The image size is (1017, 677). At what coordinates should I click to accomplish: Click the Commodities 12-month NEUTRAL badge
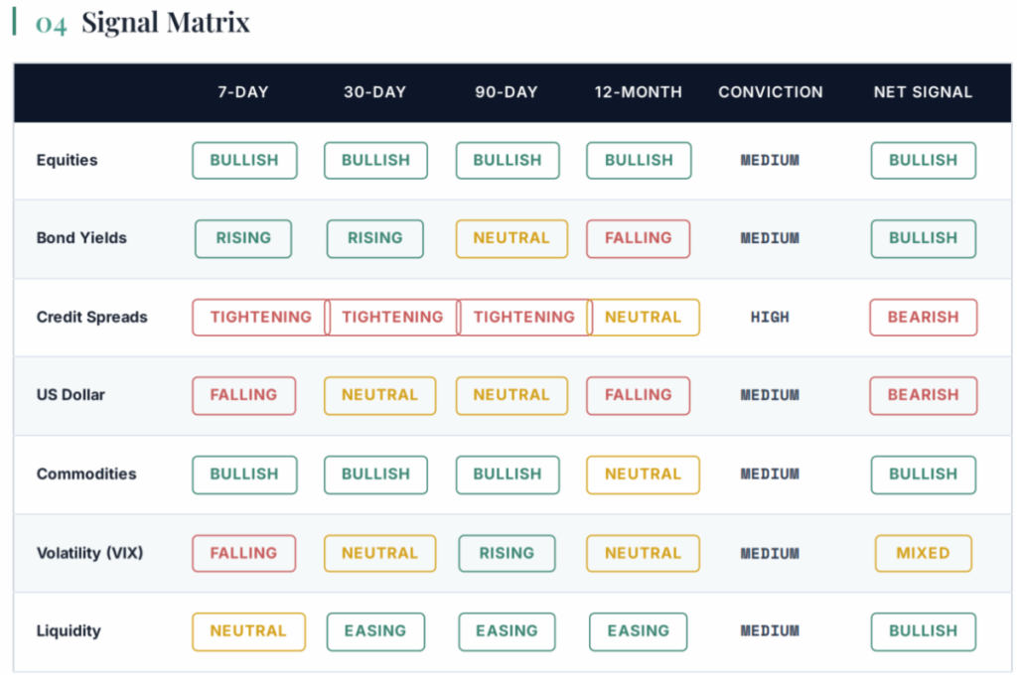coord(643,474)
